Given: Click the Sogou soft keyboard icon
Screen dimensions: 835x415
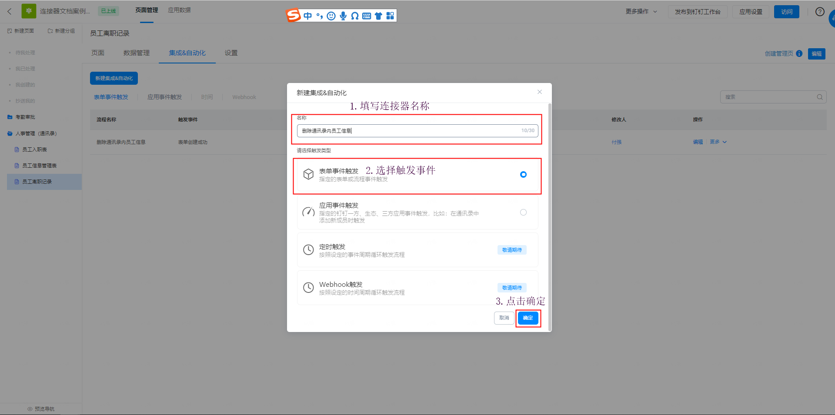Looking at the screenshot, I should (367, 16).
